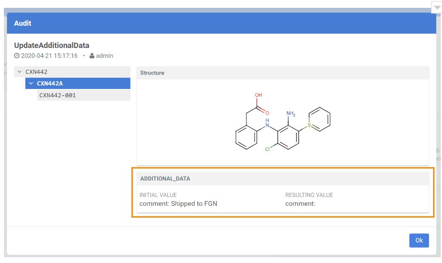Click the admin username text
The width and height of the screenshot is (442, 263).
pyautogui.click(x=105, y=56)
